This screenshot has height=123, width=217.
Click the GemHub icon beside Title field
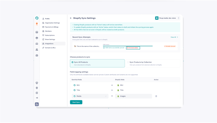[x=74, y=90]
